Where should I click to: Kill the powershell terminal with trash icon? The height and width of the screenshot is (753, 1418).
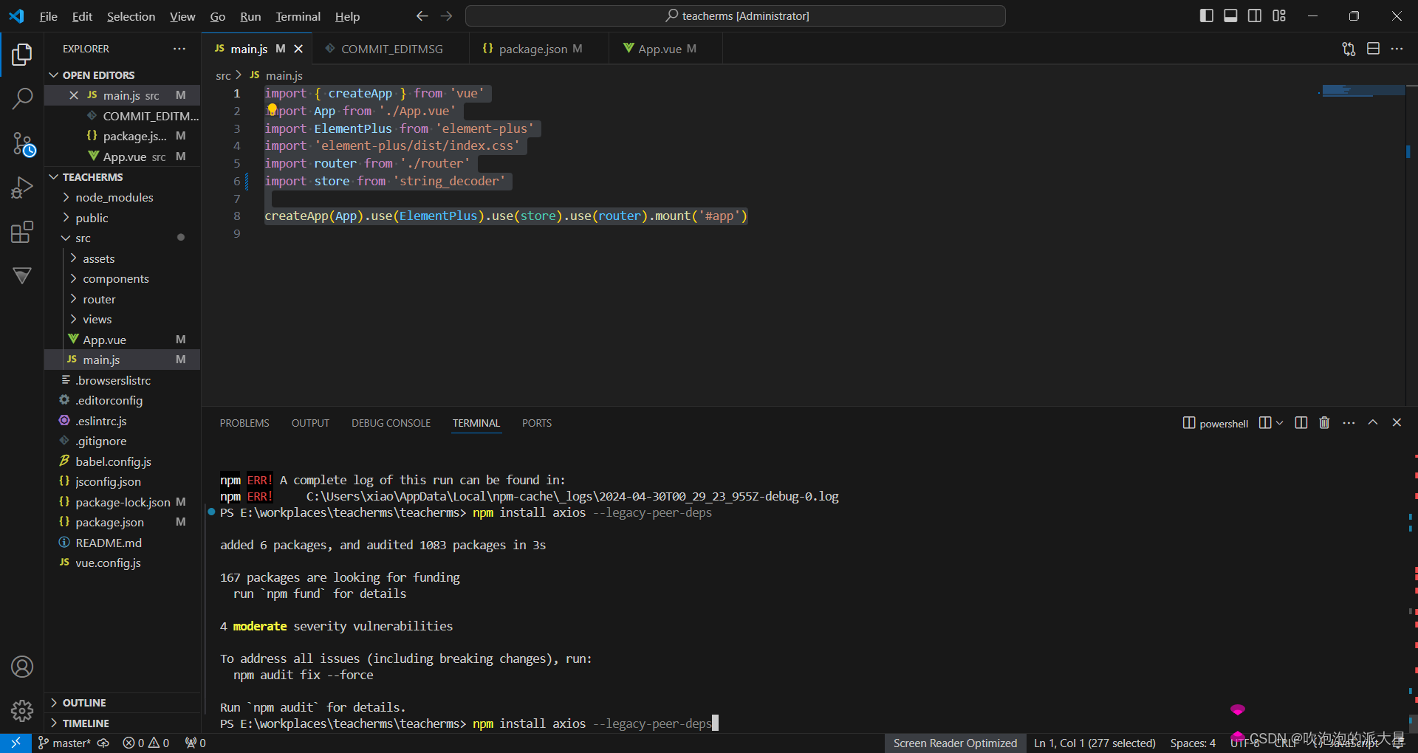1323,422
